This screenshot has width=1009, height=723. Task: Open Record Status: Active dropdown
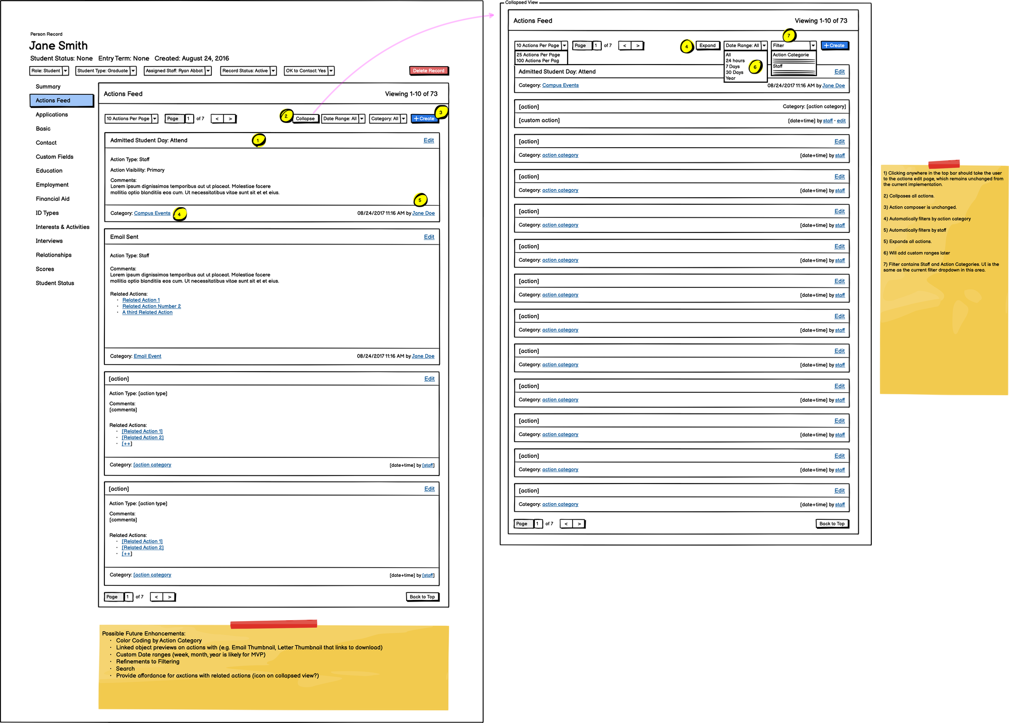coord(273,71)
